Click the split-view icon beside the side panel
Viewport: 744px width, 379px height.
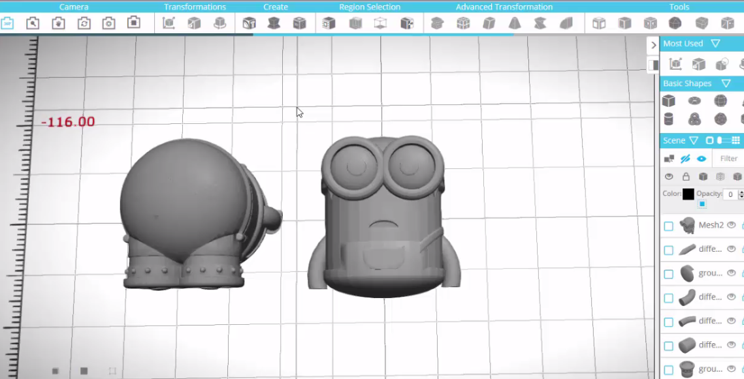coord(653,65)
